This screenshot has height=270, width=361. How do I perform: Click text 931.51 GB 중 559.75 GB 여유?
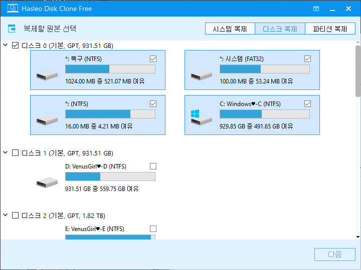point(102,188)
